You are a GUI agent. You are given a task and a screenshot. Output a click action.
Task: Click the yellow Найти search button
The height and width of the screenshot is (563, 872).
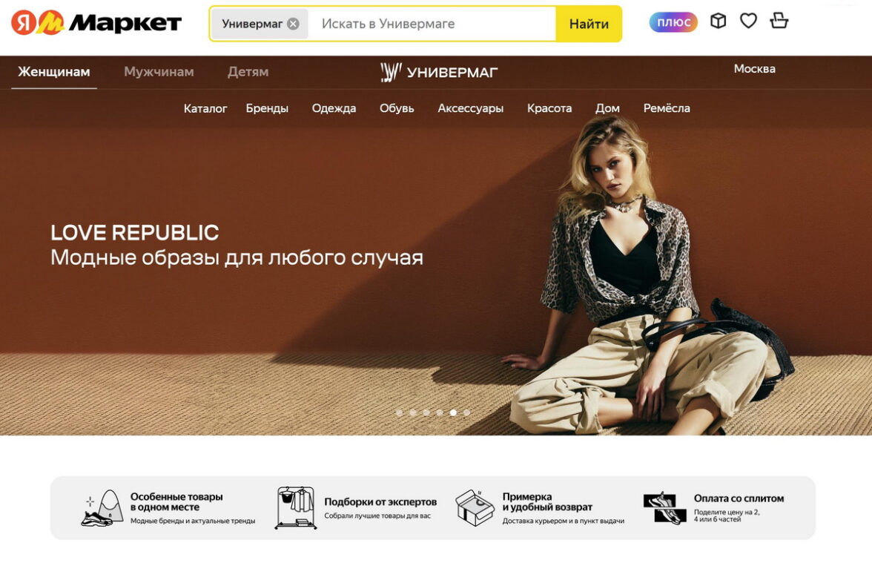pos(589,24)
